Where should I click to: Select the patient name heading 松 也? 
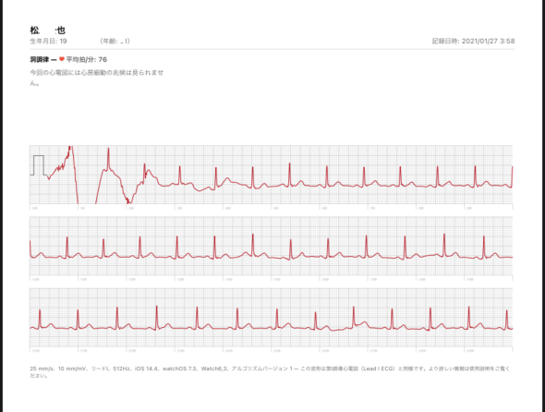[48, 30]
